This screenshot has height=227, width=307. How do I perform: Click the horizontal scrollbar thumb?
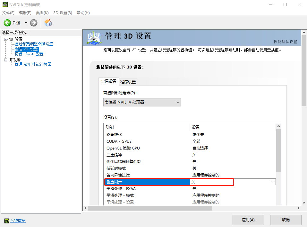tap(150, 208)
